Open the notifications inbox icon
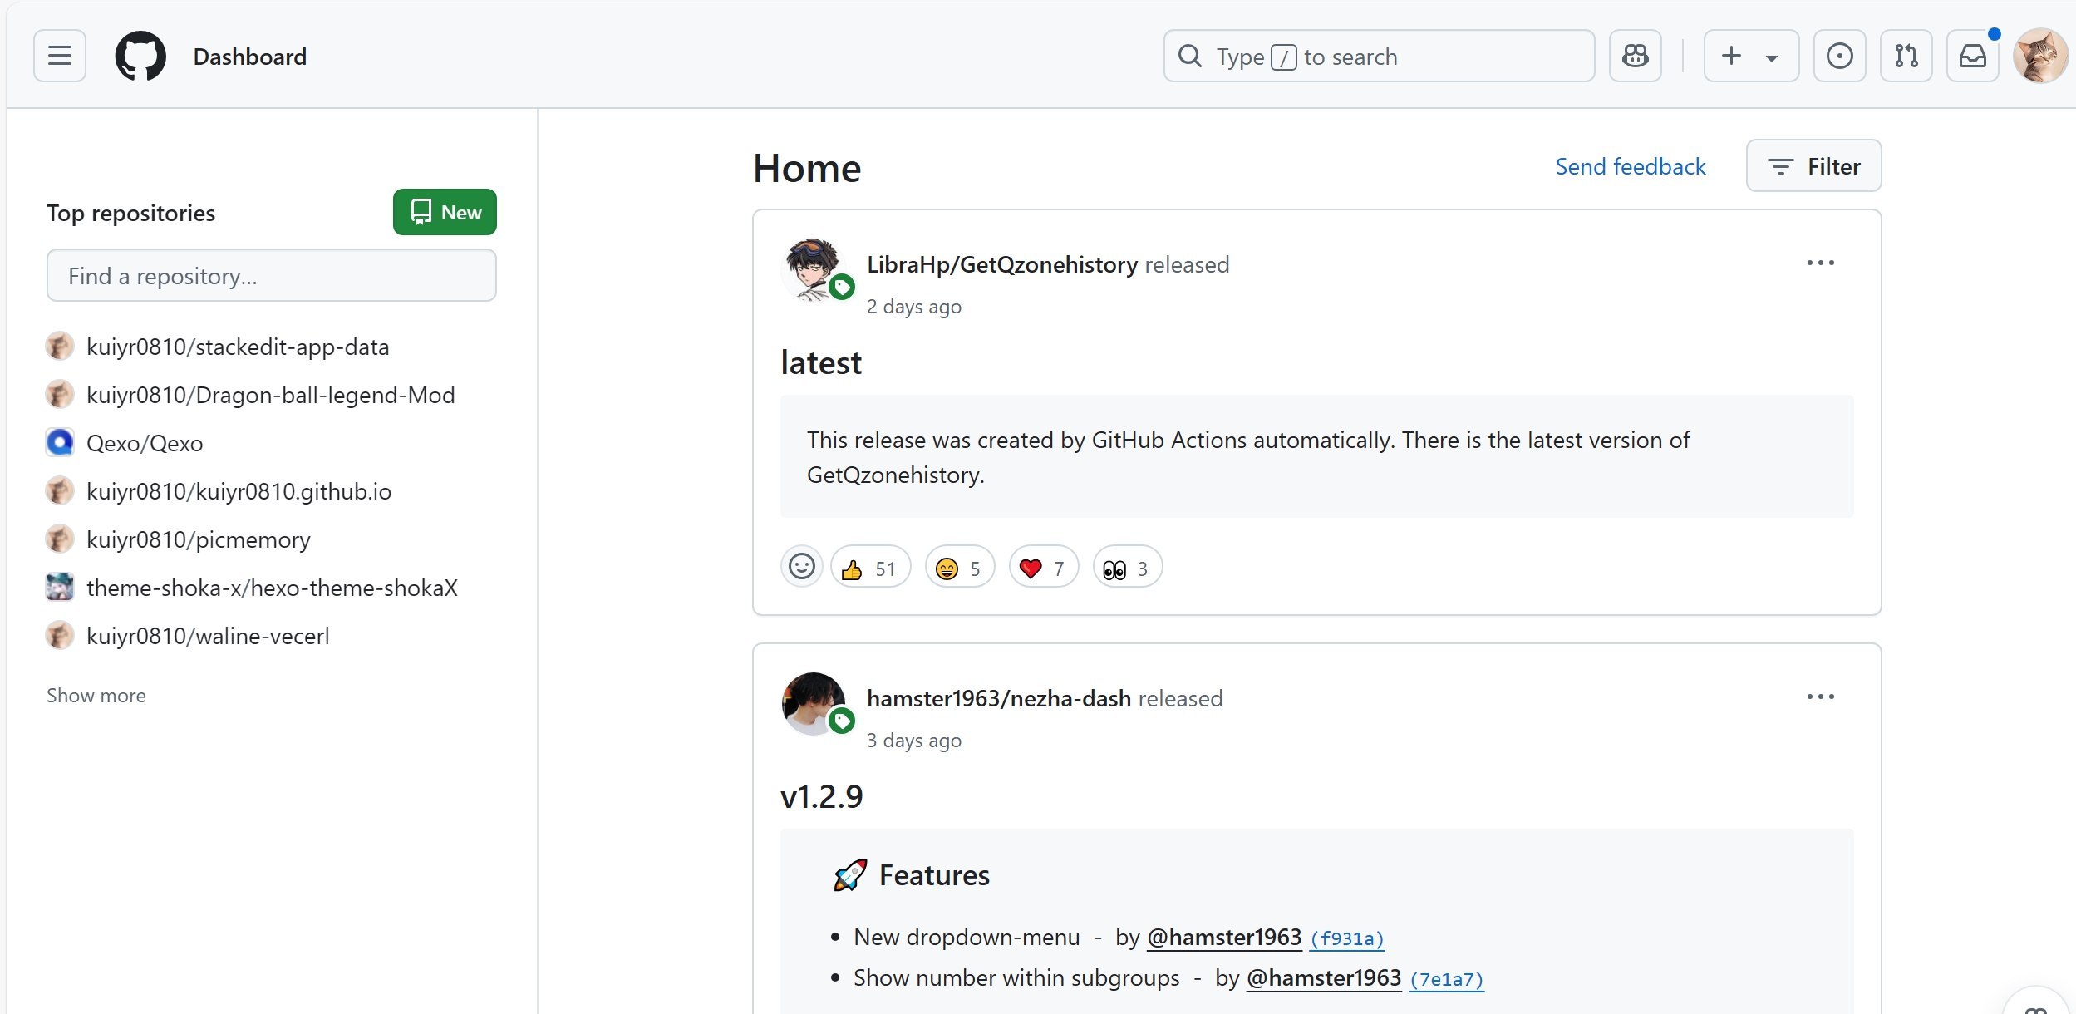Screen dimensions: 2076x1014 coord(1972,56)
